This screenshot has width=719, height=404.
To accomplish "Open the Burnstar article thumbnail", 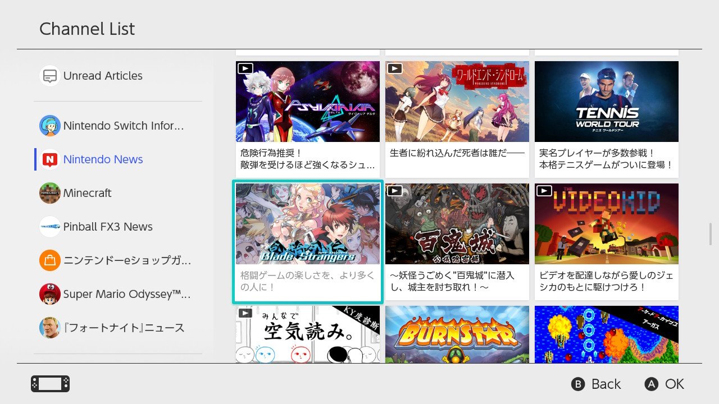I will (x=457, y=334).
